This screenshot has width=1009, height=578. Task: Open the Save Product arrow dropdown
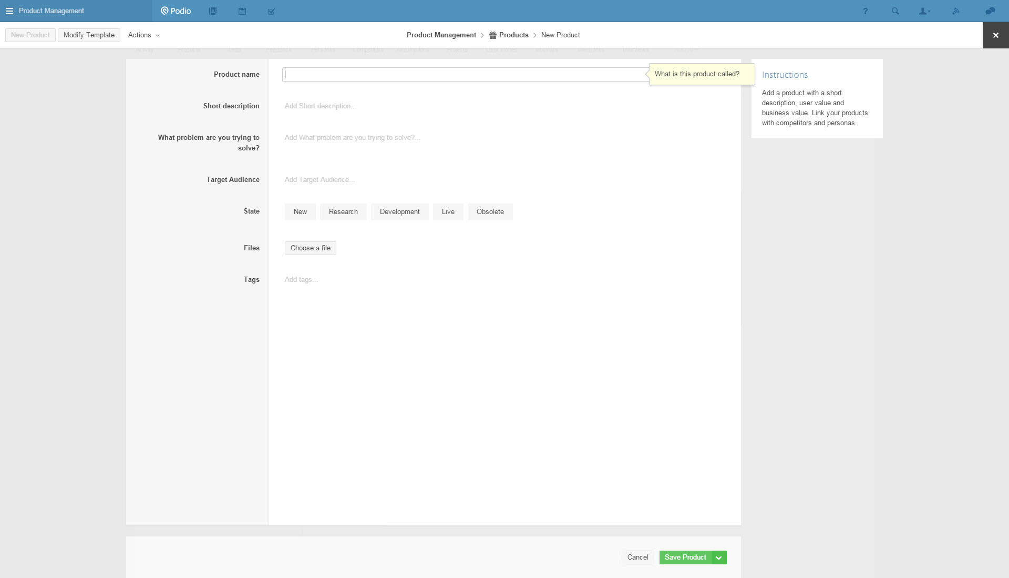[x=718, y=557]
